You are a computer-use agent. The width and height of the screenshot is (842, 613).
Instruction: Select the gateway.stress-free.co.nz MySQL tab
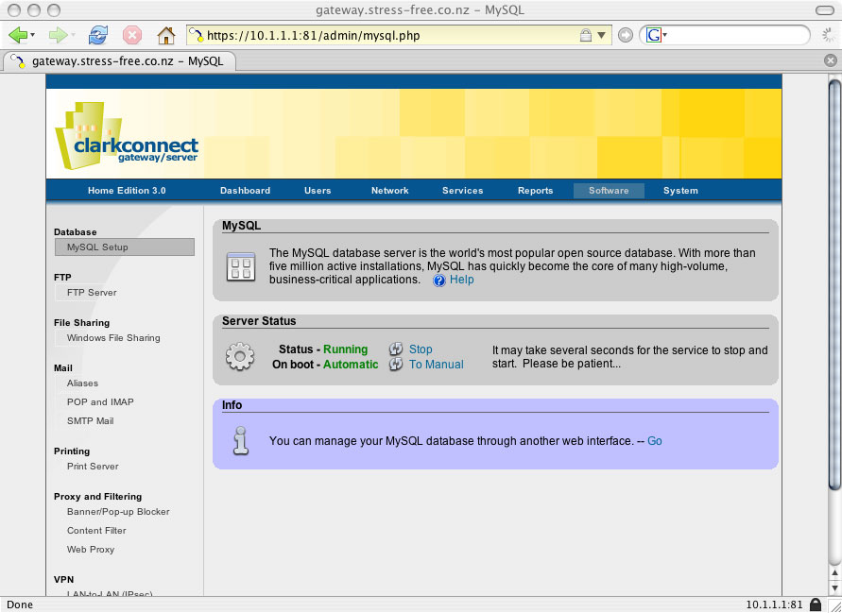pyautogui.click(x=120, y=61)
